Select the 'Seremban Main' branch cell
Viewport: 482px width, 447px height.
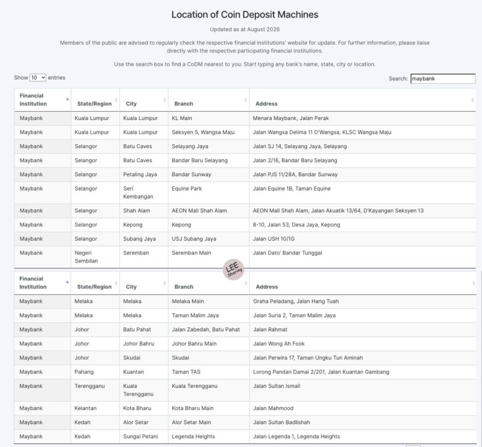(x=208, y=257)
